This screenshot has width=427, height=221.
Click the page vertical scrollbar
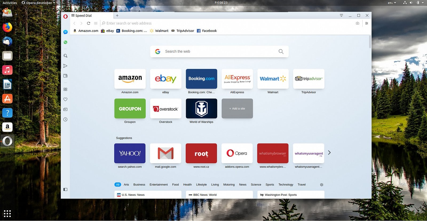370,42
